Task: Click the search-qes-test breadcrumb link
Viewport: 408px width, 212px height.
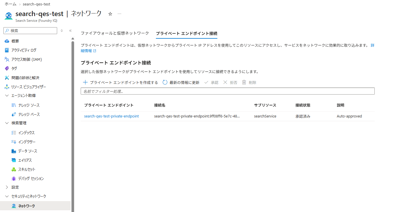Action: [36, 4]
